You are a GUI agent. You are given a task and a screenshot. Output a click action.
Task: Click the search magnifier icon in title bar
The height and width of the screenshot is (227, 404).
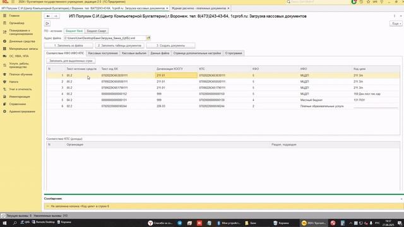point(288,2)
